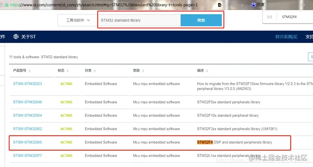Click the blue 搜索 search button
The width and height of the screenshot is (313, 167).
pyautogui.click(x=201, y=20)
